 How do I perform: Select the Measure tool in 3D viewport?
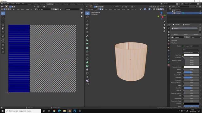[x=87, y=40]
